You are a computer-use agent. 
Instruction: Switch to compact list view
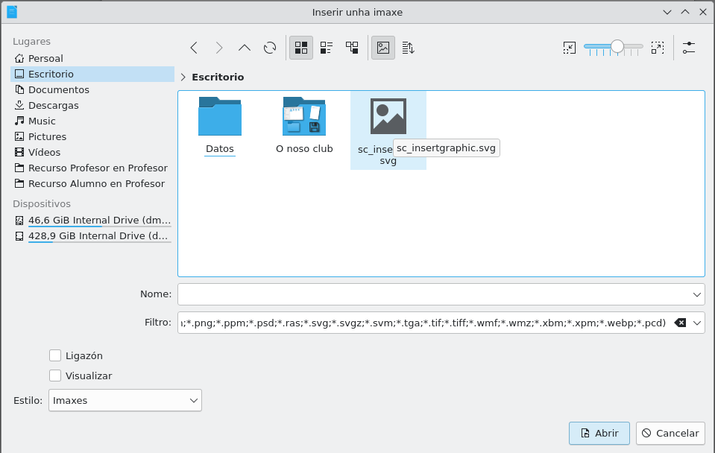[327, 48]
